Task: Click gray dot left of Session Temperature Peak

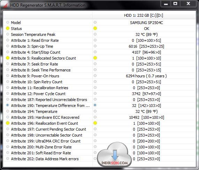Action: point(8,34)
